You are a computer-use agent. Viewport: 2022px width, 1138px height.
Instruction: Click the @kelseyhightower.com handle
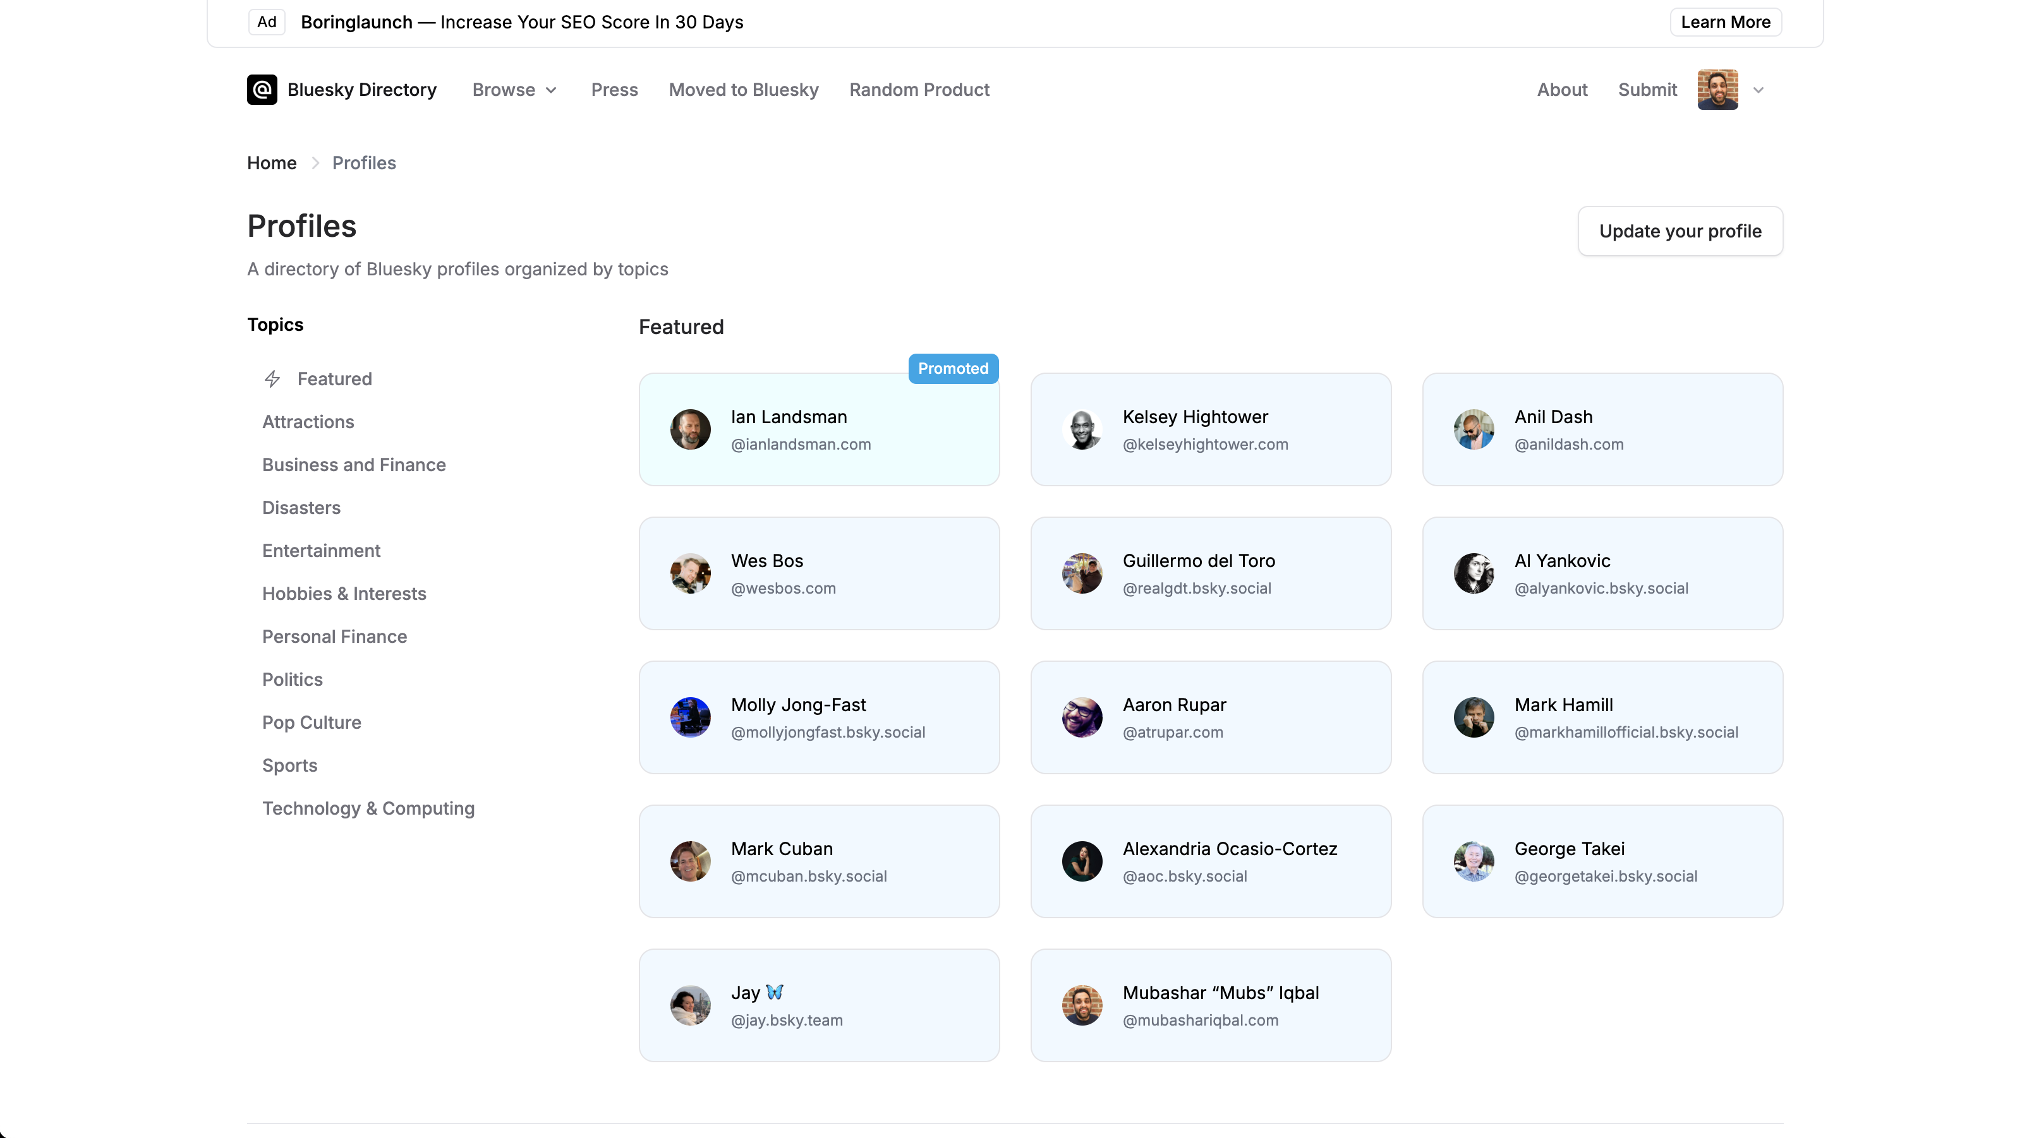1206,444
